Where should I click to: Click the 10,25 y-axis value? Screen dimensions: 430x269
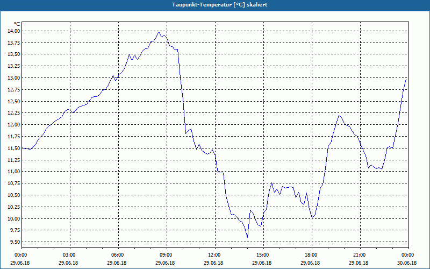[x=14, y=207]
